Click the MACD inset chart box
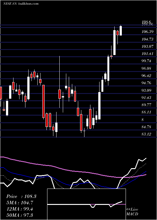 (86, 204)
